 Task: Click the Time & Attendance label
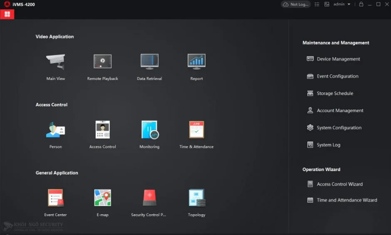pos(196,147)
